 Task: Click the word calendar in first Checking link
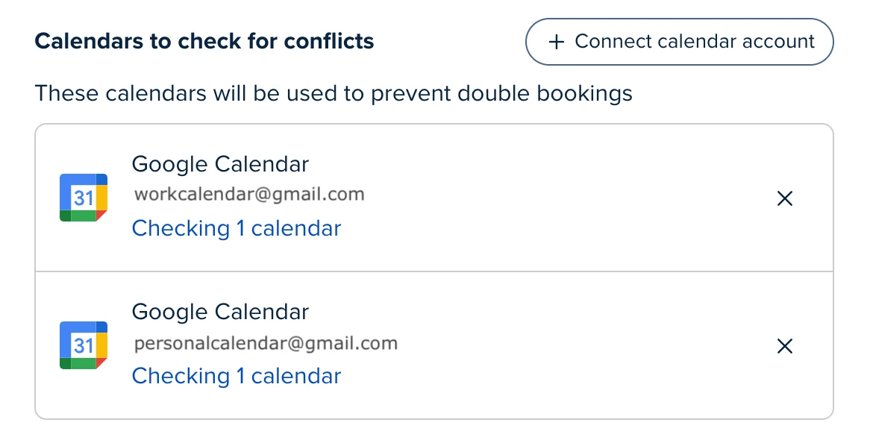pyautogui.click(x=295, y=228)
